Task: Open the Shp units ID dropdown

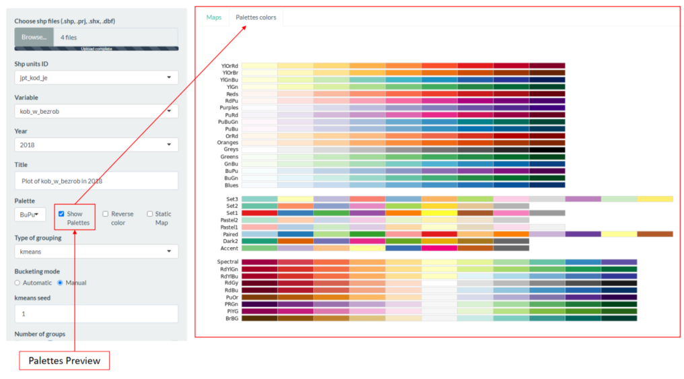Action: coord(96,77)
